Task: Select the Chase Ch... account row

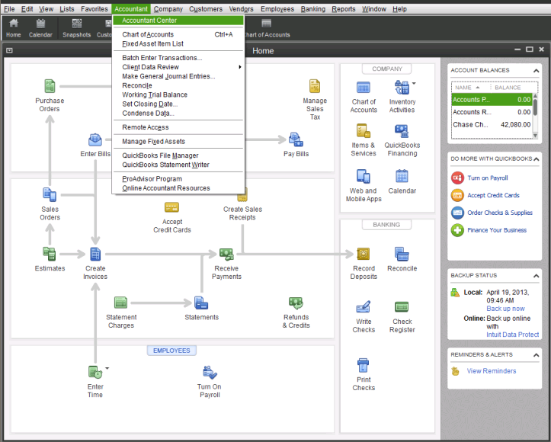Action: [492, 125]
